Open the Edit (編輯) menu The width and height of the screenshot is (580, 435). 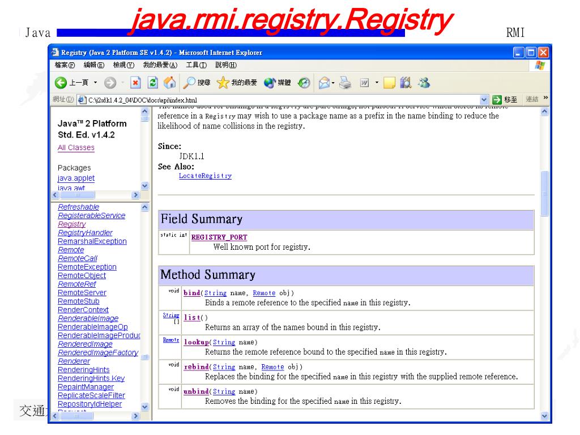tap(93, 65)
